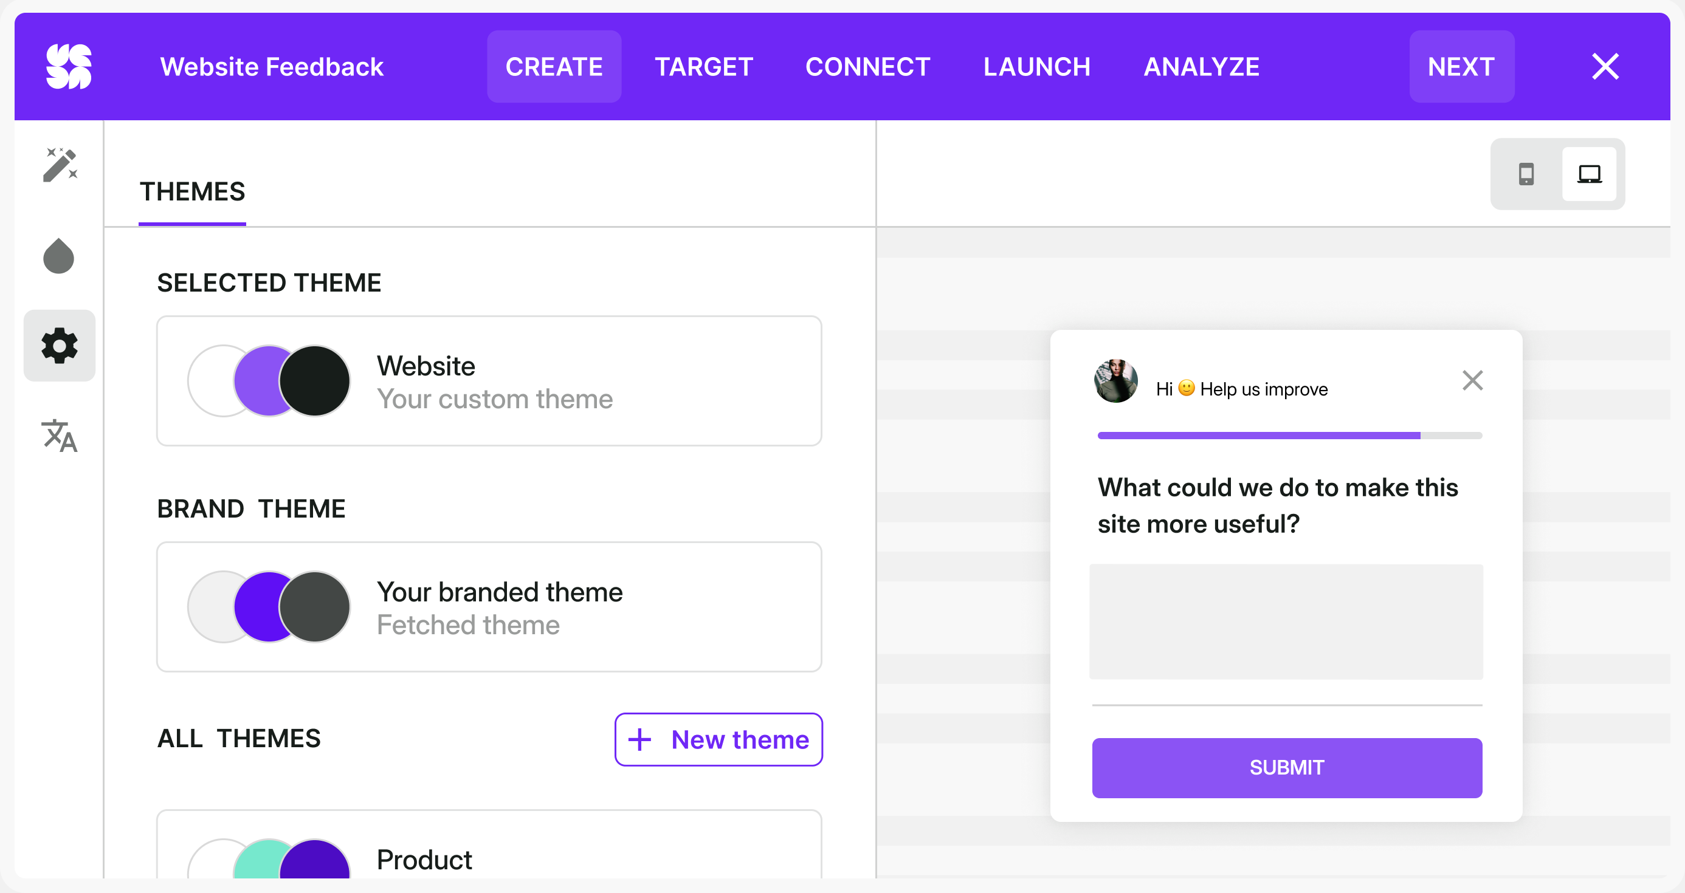Open the magic wand design tool
Screen dimensions: 1685x893
click(x=60, y=165)
